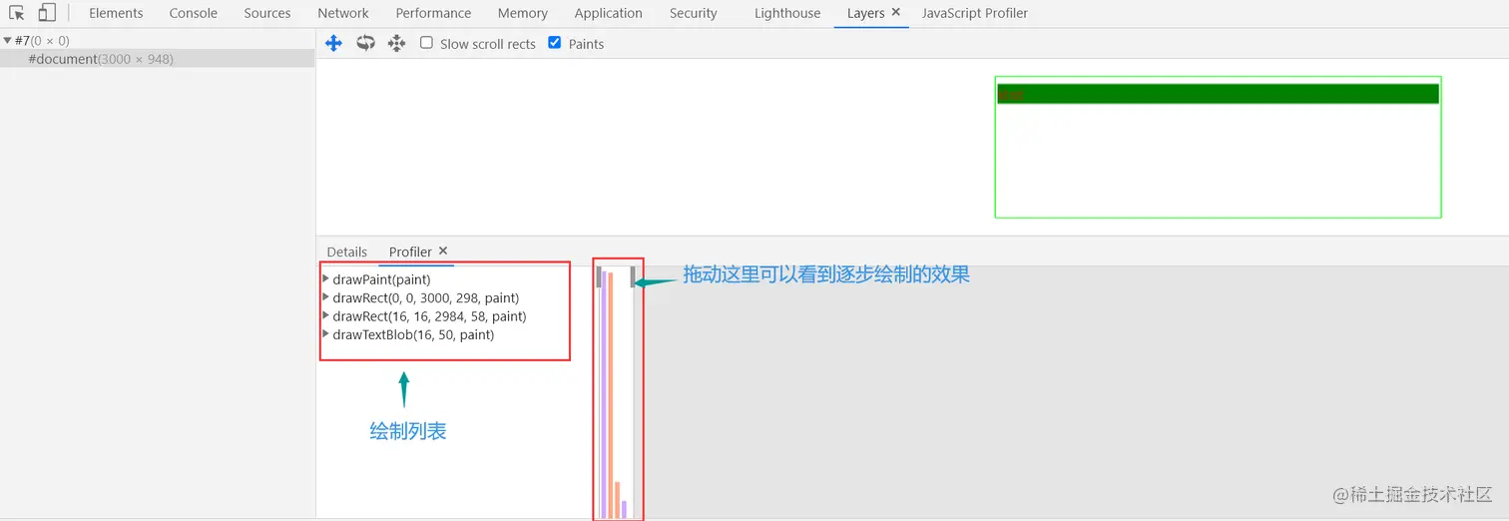Click the short purple bar in paint profiler

(624, 509)
